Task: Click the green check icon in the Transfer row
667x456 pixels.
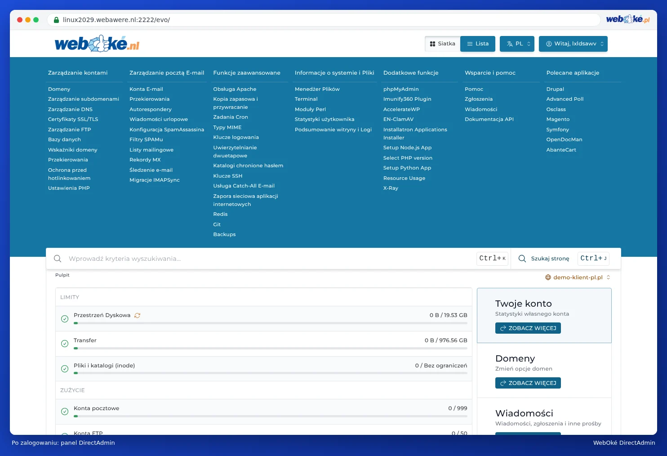Action: coord(65,344)
